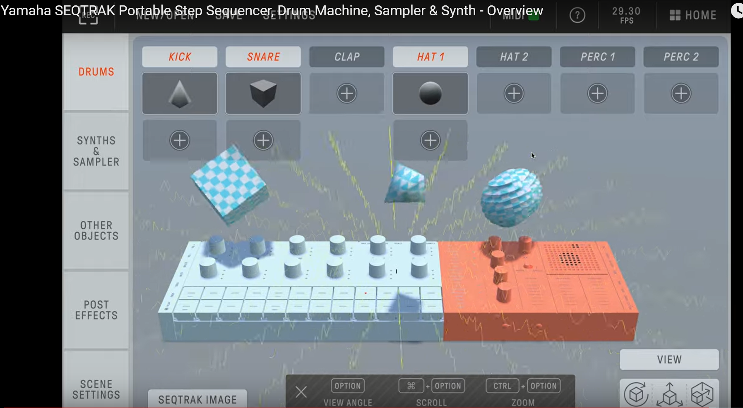
Task: Toggle the HAT 2 track button
Action: 514,57
